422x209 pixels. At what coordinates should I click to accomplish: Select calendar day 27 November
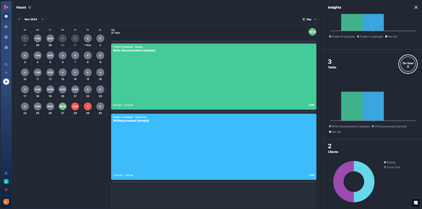tap(63, 109)
